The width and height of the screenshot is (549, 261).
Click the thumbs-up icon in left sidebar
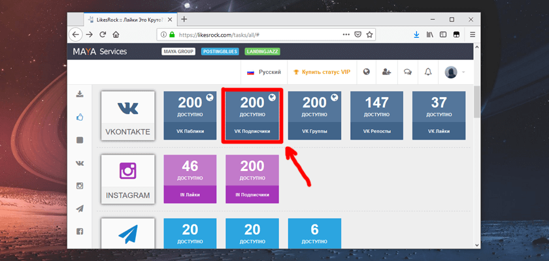pyautogui.click(x=80, y=117)
